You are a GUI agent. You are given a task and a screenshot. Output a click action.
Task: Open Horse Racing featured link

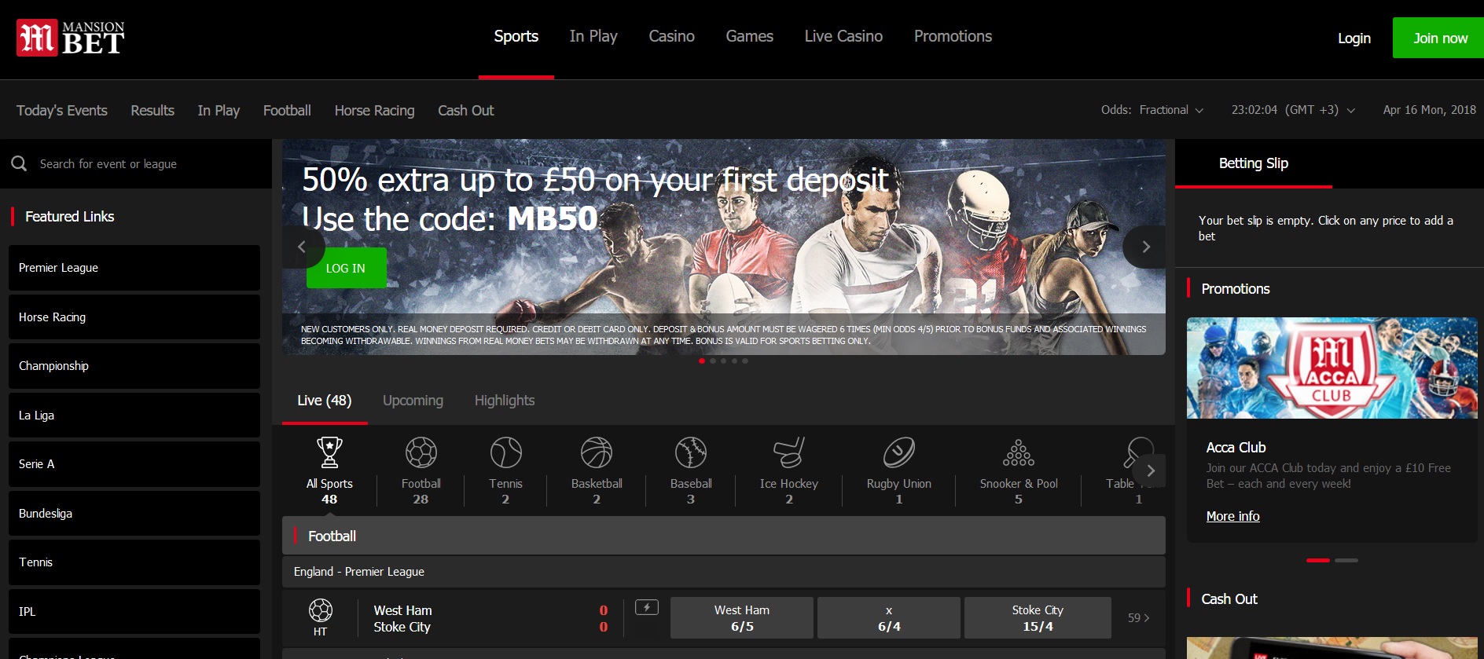point(134,317)
